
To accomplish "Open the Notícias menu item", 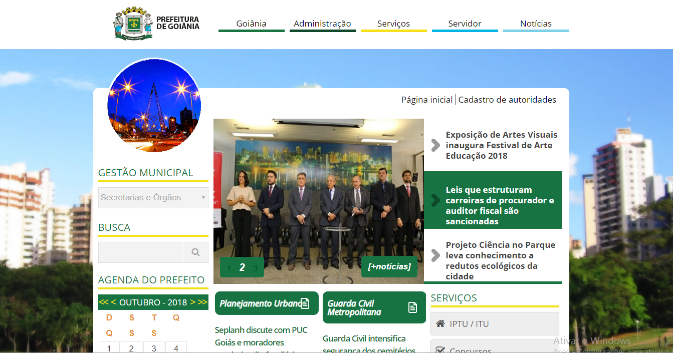I will [536, 23].
